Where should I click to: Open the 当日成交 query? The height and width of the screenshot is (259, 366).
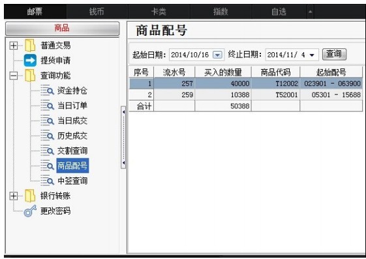(x=72, y=121)
